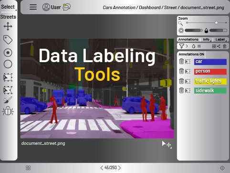Select the Move (four-arrow) tool

click(x=8, y=26)
